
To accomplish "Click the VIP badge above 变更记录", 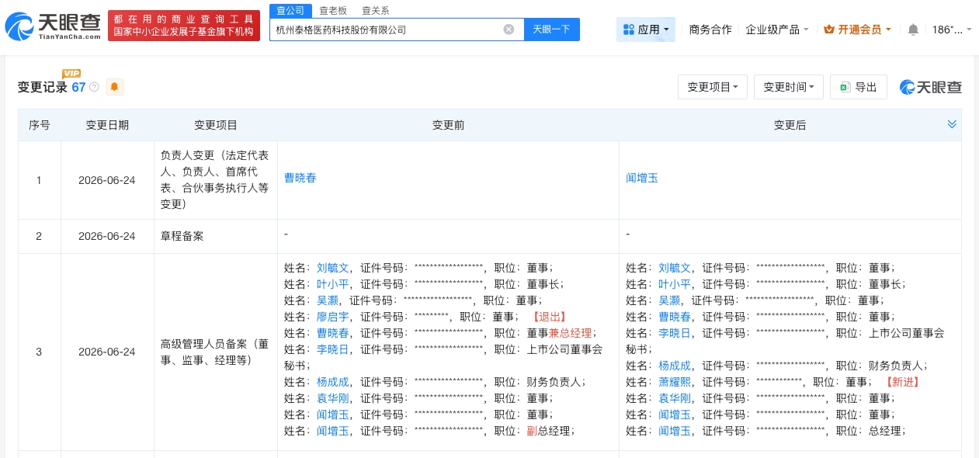I will click(71, 73).
